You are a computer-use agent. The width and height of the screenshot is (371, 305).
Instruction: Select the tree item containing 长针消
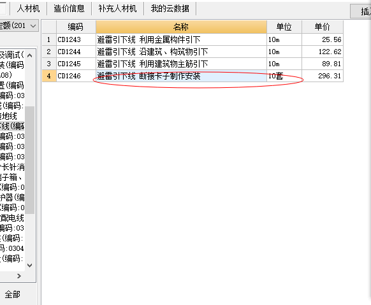point(12,167)
